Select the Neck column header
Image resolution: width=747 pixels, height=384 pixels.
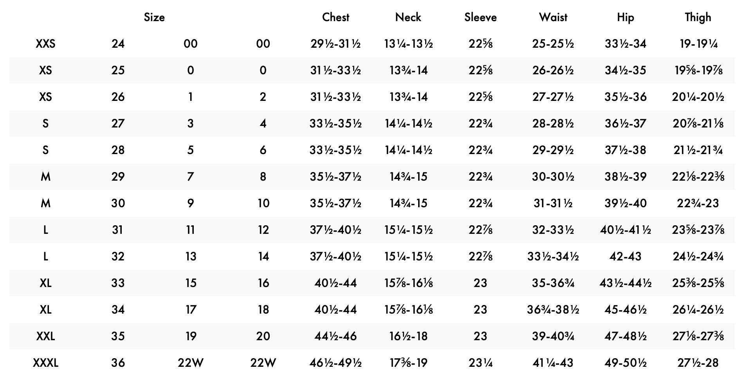(x=408, y=17)
